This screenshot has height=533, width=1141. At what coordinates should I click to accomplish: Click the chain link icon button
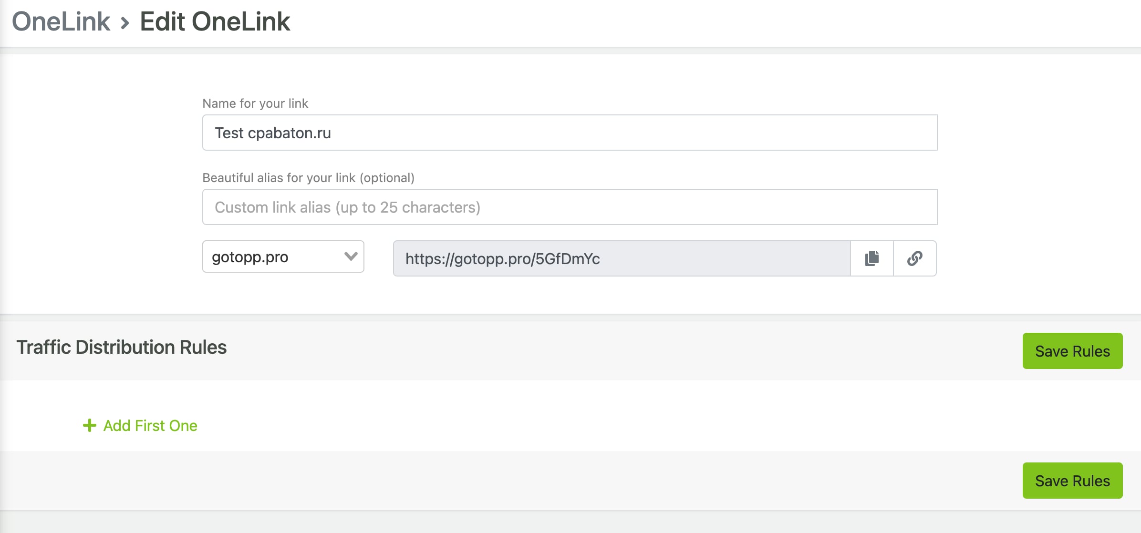pos(915,258)
